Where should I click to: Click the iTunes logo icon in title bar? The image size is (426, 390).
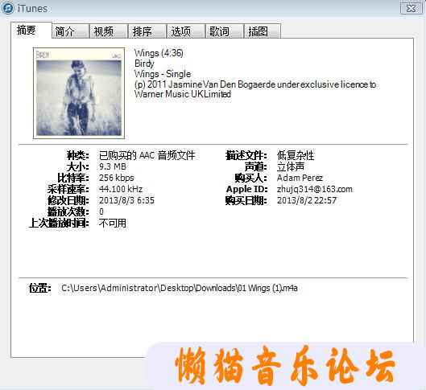tap(7, 8)
